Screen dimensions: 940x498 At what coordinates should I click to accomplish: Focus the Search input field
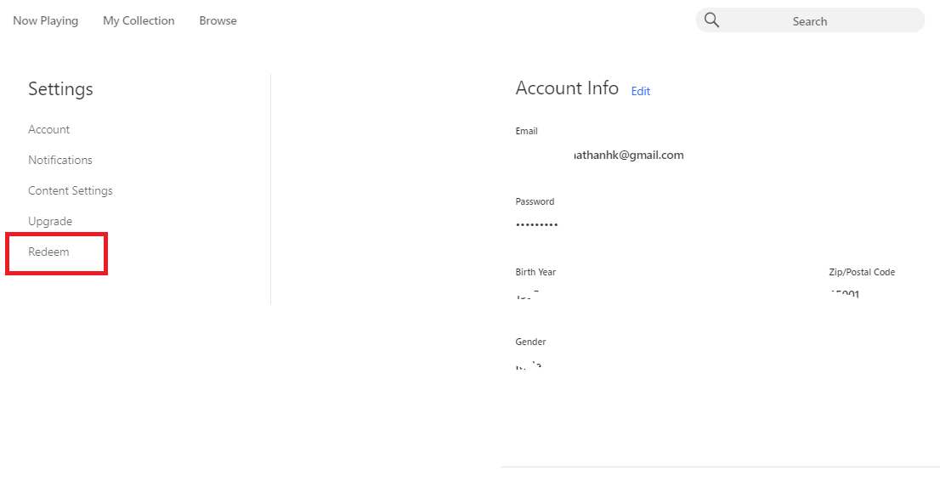[x=810, y=20]
